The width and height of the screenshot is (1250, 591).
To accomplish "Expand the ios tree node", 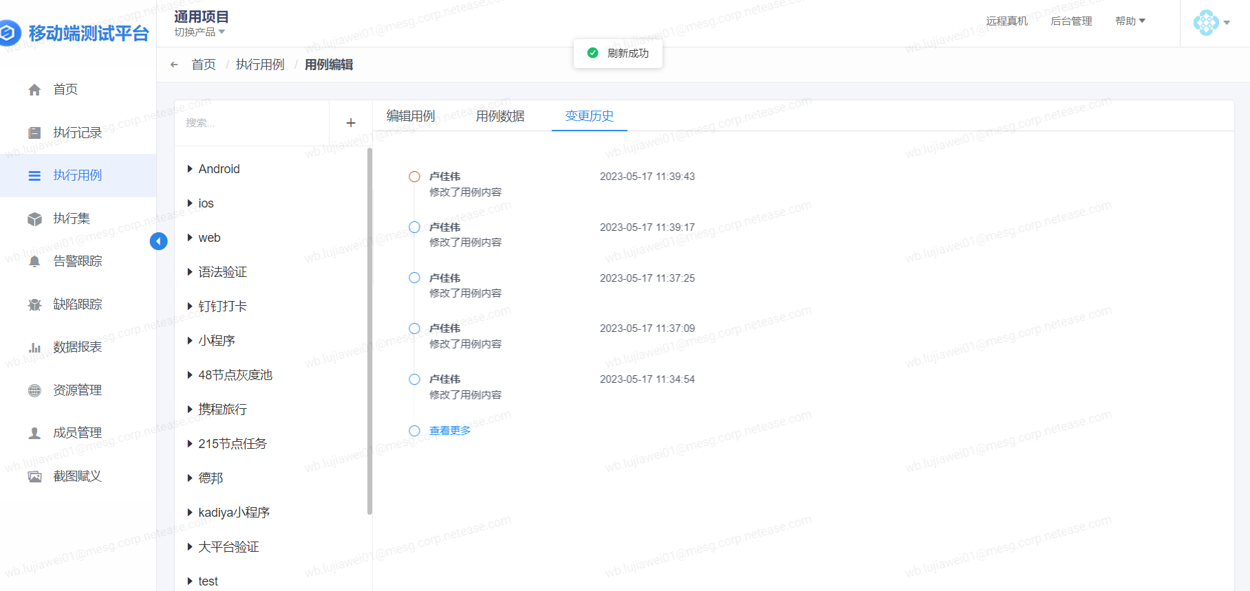I will click(x=190, y=203).
